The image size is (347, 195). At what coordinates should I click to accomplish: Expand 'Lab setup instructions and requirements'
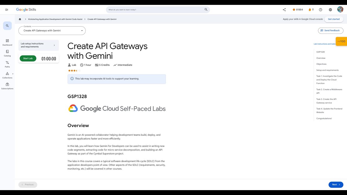[38, 45]
